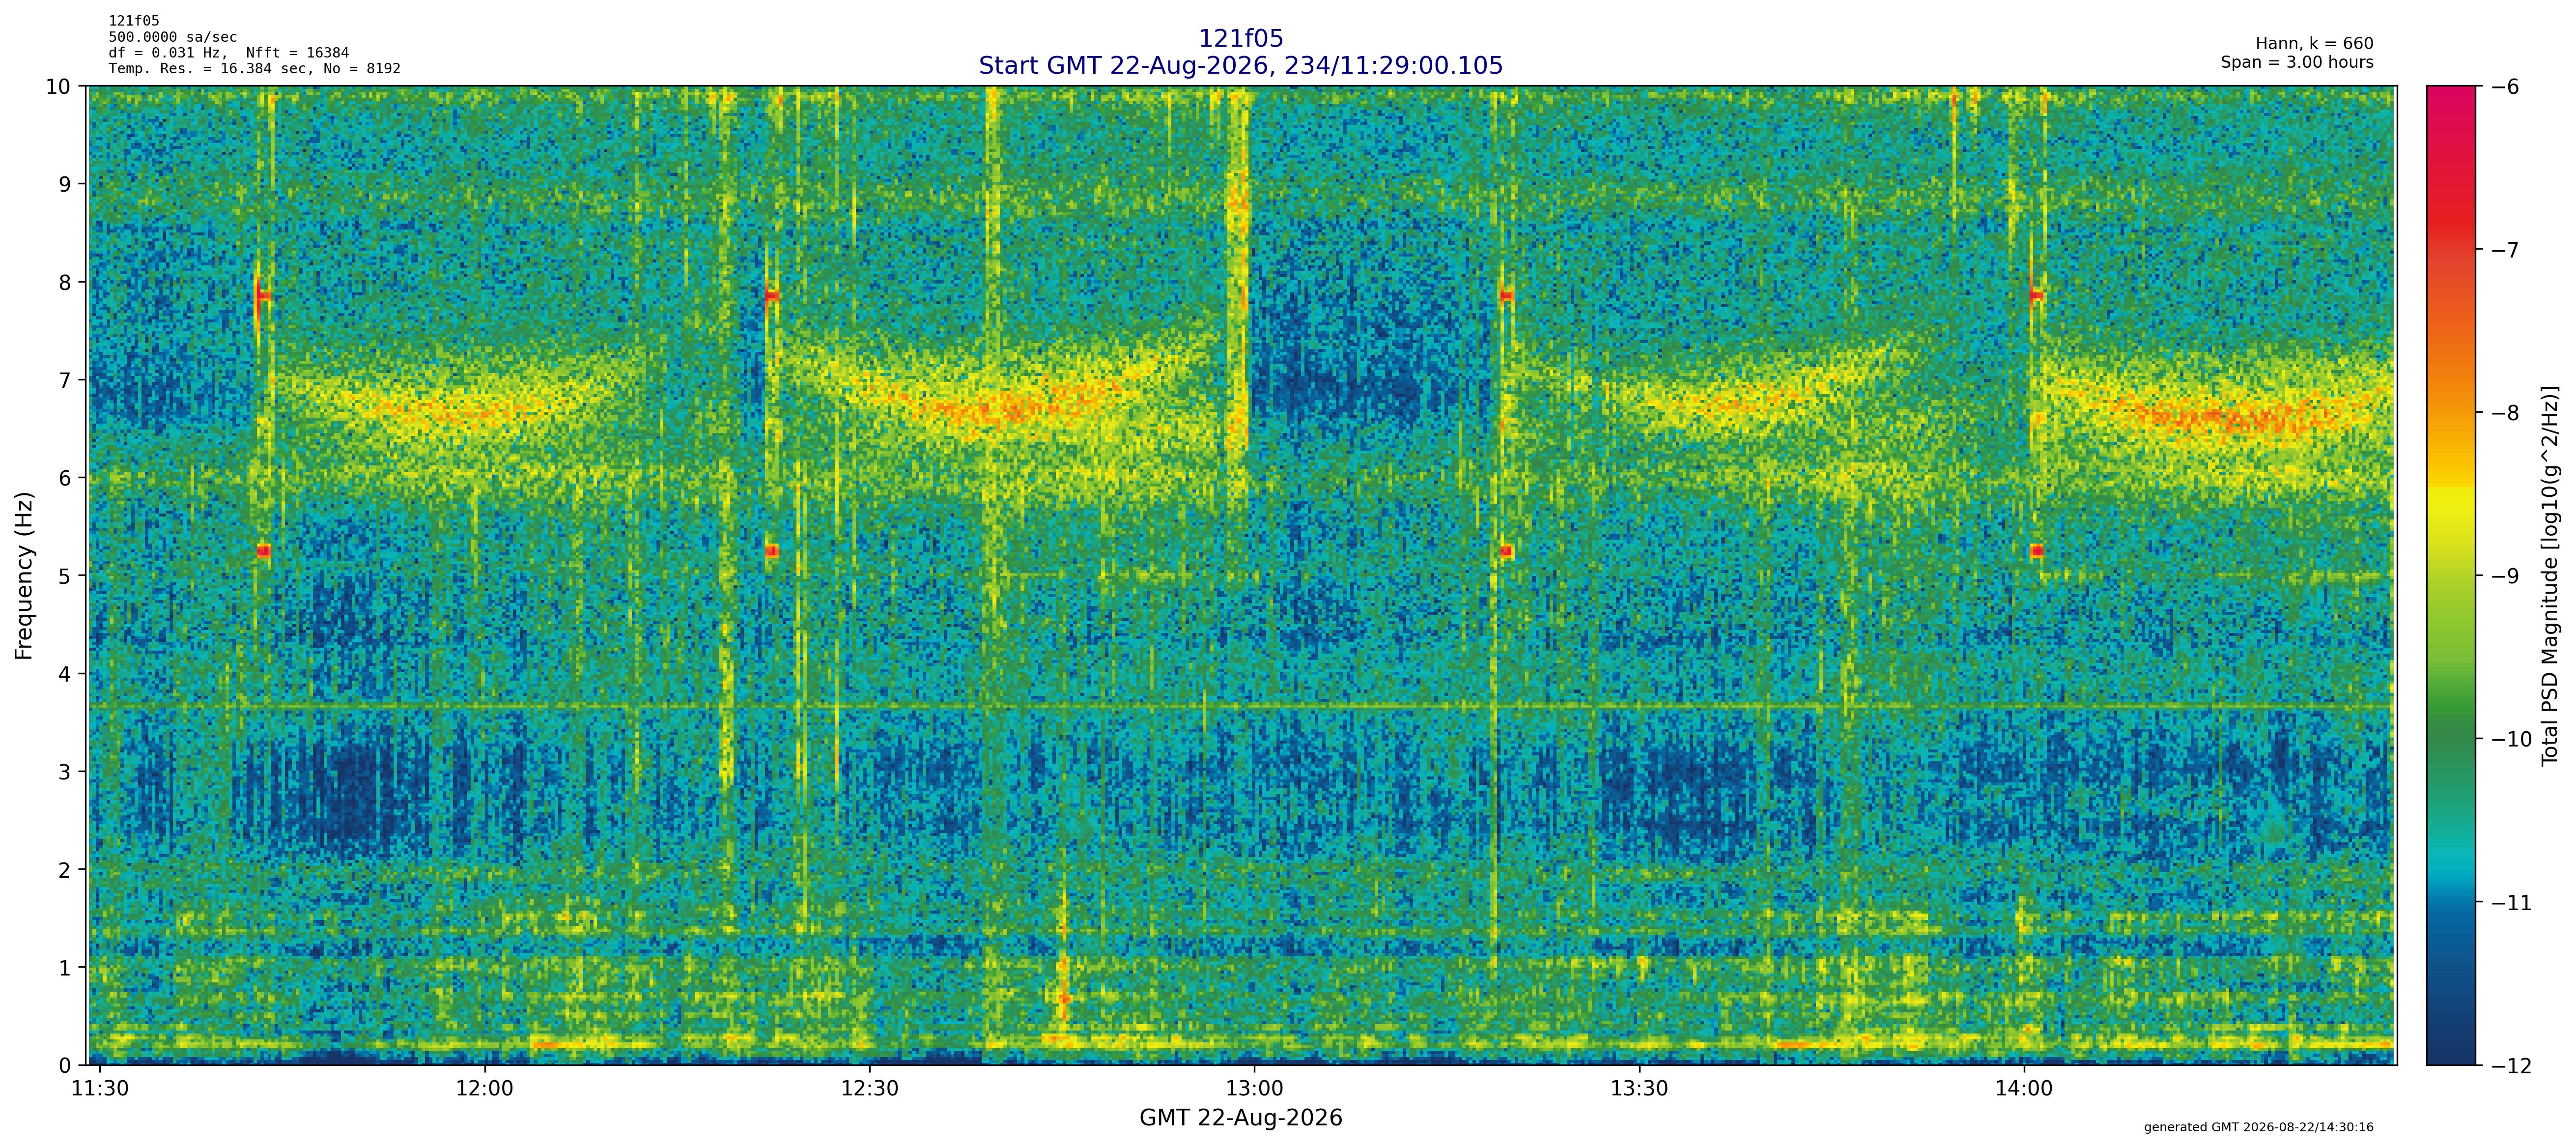Viewport: 2576px width, 1148px height.
Task: Select the 12:00 time tick label
Action: point(485,1089)
